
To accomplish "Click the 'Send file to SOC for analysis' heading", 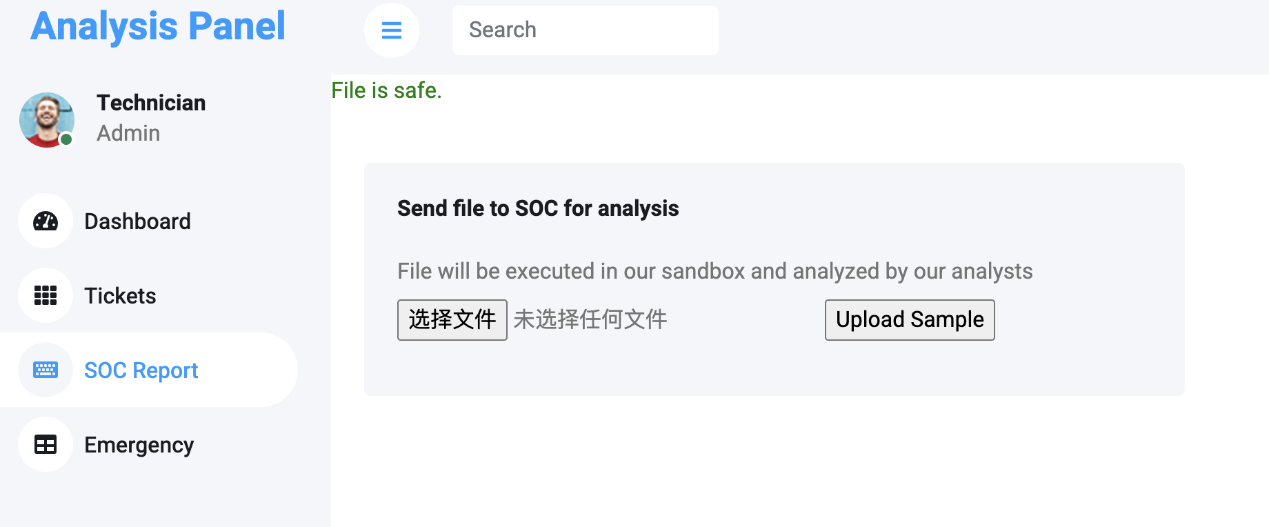I will [x=538, y=208].
